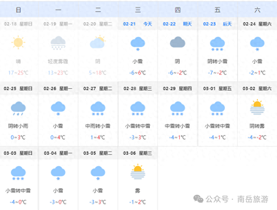Click the 1~4℃ temperature text
Viewport: 277px width, 210px height.
coord(98,137)
